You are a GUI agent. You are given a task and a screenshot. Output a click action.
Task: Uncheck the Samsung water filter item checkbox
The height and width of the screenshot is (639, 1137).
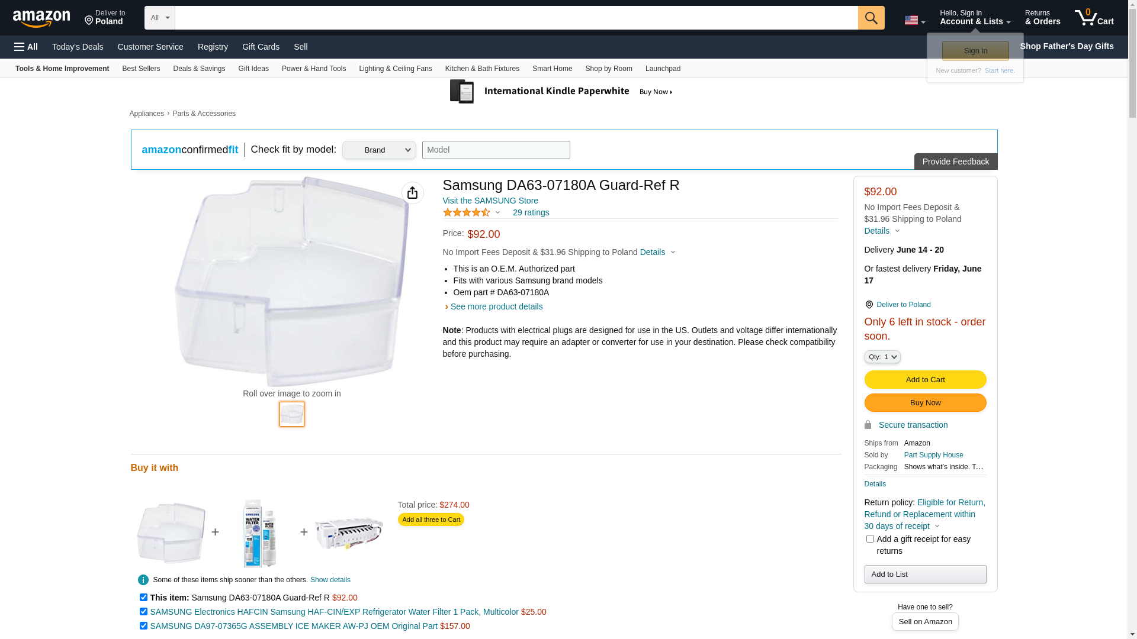143,612
